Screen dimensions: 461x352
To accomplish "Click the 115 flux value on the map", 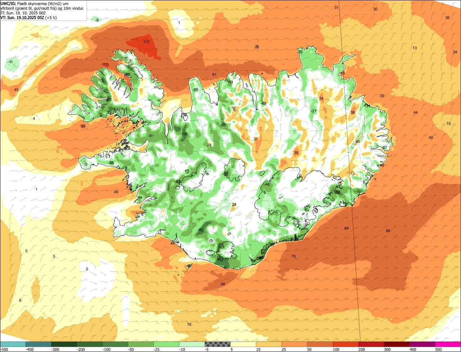I will [x=146, y=42].
